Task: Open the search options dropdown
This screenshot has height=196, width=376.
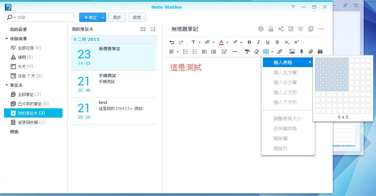Action: [11, 18]
